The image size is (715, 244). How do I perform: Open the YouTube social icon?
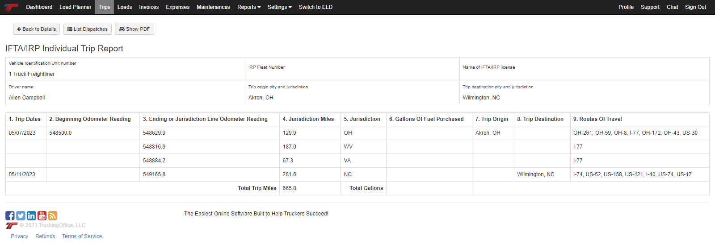(42, 216)
